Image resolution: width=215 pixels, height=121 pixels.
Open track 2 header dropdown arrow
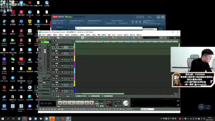(73, 51)
